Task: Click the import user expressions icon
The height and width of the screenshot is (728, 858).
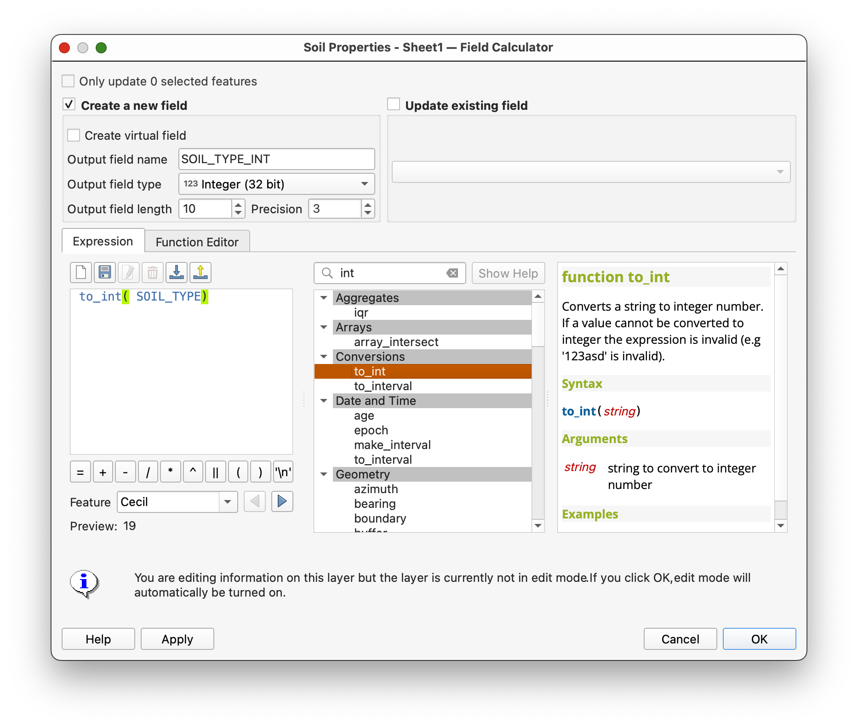Action: [x=177, y=273]
